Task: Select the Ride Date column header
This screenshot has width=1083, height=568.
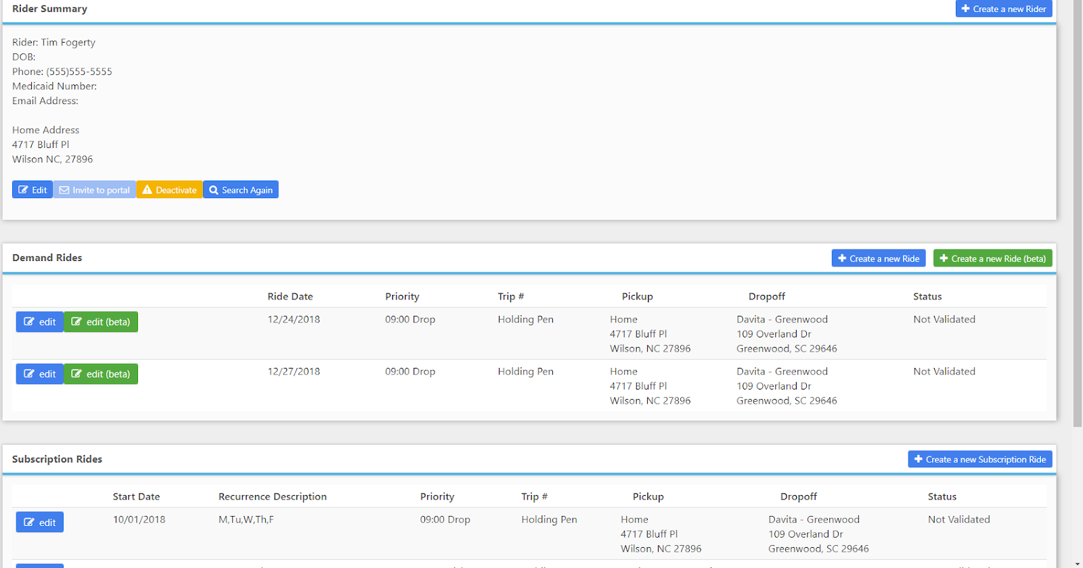Action: [290, 296]
